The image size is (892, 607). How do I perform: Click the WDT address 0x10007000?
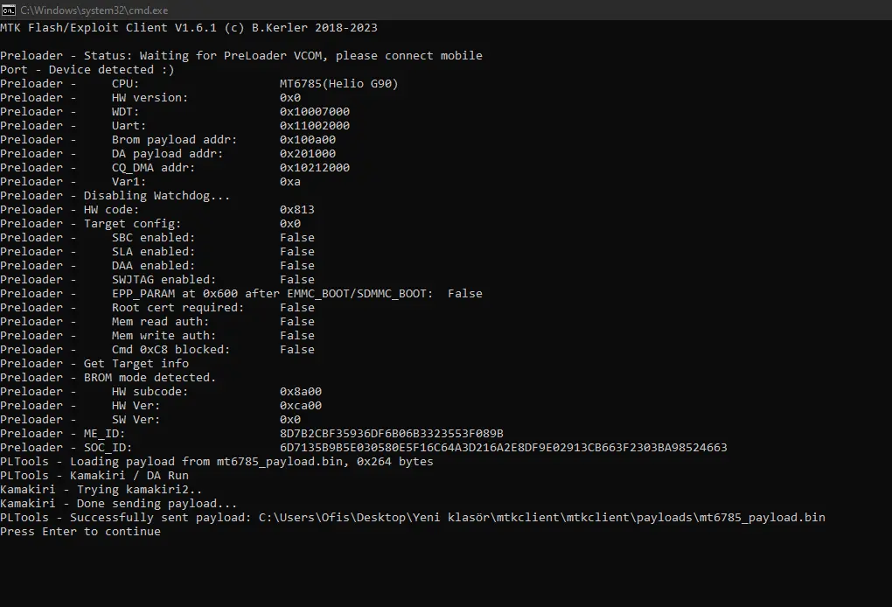315,111
